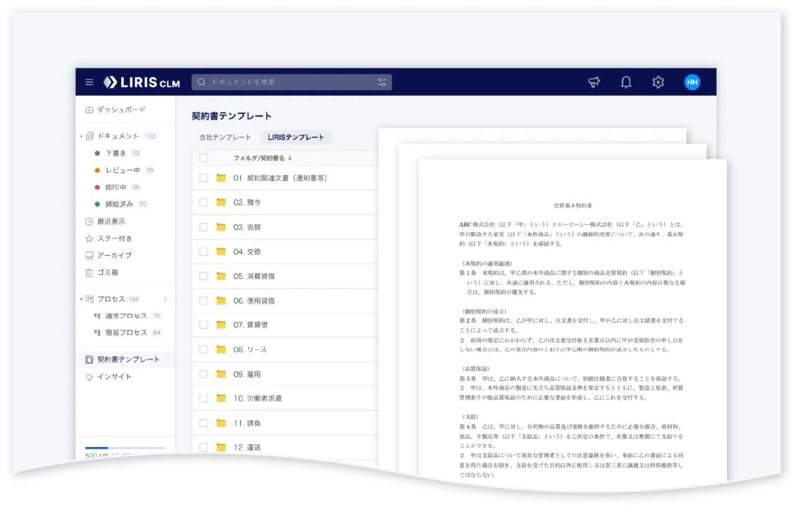This screenshot has height=510, width=798.
Task: Click the ダッシュボード sidebar icon
Action: pos(89,110)
